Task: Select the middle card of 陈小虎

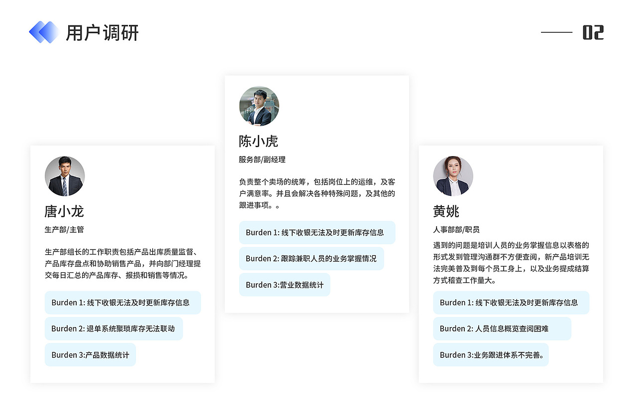Action: pos(317,194)
